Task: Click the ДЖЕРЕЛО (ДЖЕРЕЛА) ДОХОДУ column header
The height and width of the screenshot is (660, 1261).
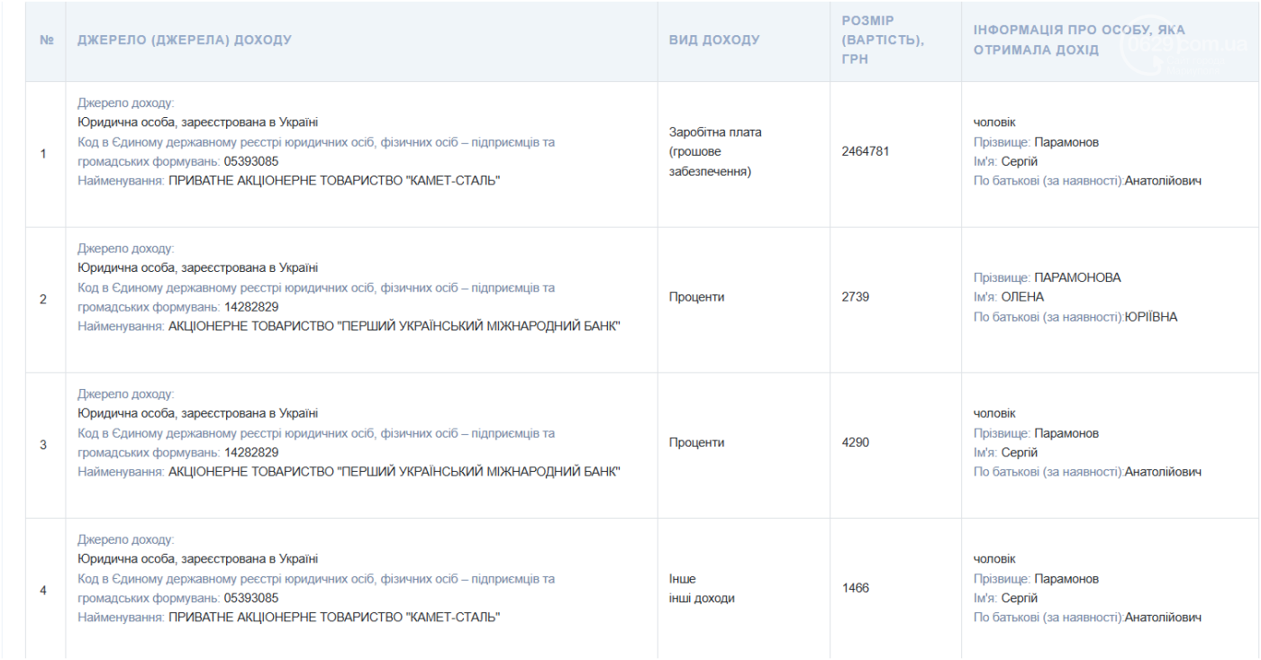Action: (185, 41)
